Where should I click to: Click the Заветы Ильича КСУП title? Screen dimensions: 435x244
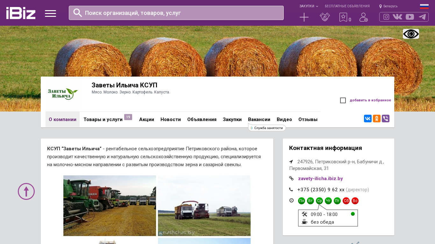[x=125, y=85]
